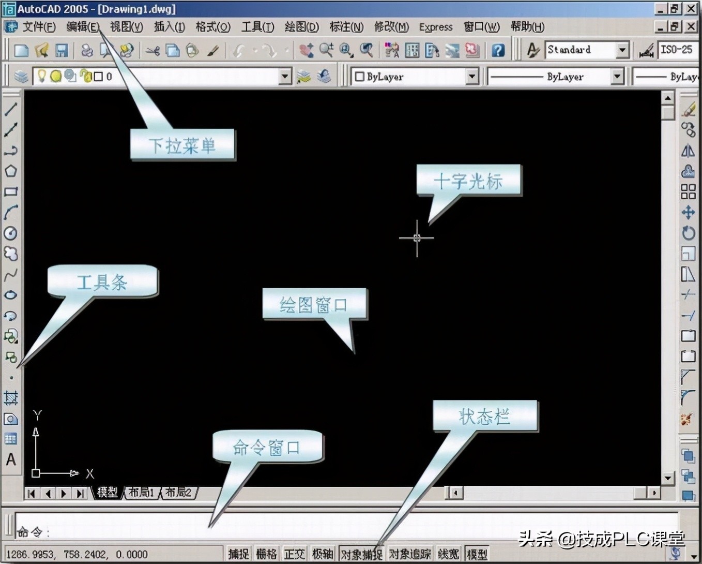
Task: Select the Rectangle tool
Action: tap(10, 191)
